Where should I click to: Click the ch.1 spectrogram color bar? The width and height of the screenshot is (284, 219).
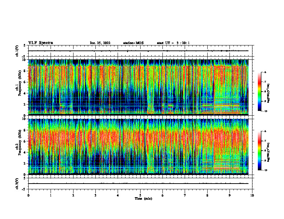click(x=259, y=92)
